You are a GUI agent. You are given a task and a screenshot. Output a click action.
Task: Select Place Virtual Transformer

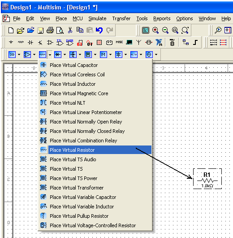(x=95, y=188)
